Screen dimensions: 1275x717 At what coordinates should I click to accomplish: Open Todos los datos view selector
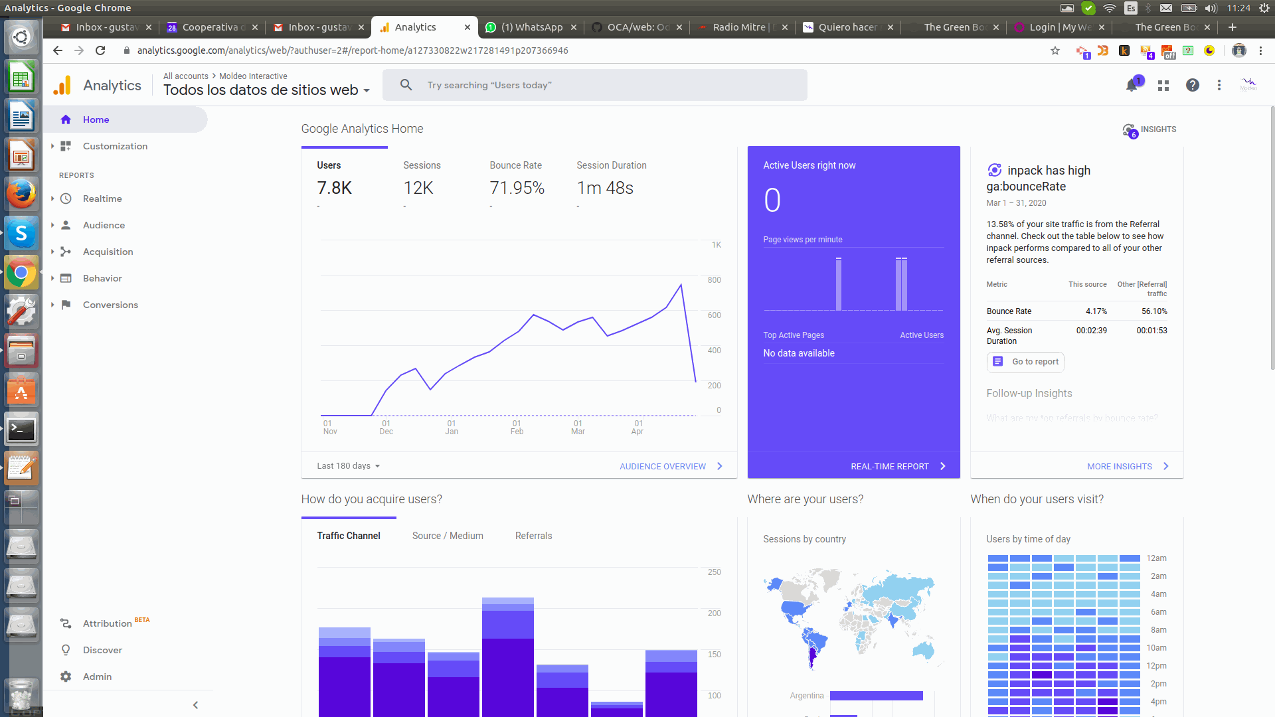click(x=266, y=90)
